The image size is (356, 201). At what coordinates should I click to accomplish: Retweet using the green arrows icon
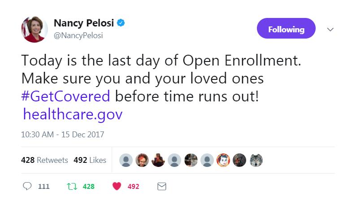tap(72, 187)
